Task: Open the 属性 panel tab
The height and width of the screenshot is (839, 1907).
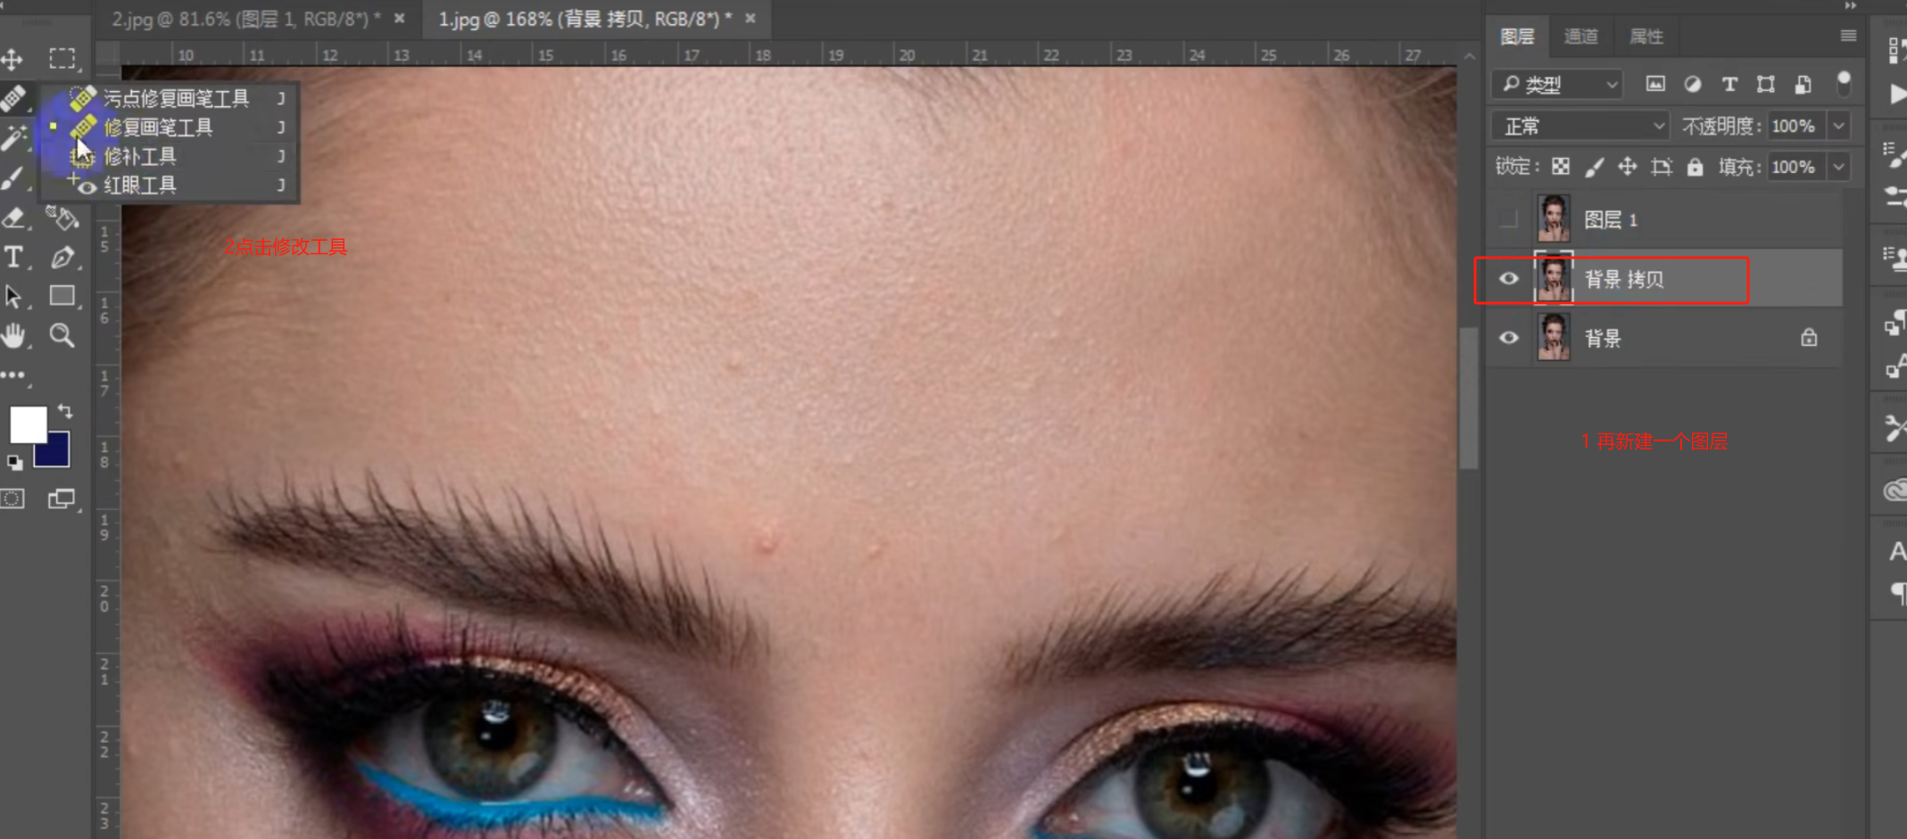Action: tap(1646, 36)
